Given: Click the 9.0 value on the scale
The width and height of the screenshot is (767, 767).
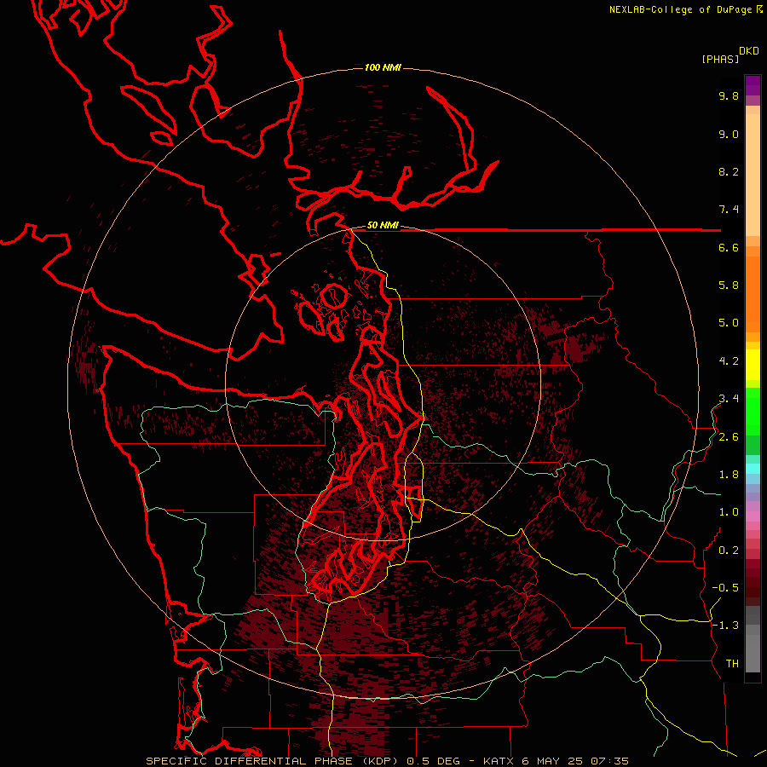Looking at the screenshot, I should 729,134.
